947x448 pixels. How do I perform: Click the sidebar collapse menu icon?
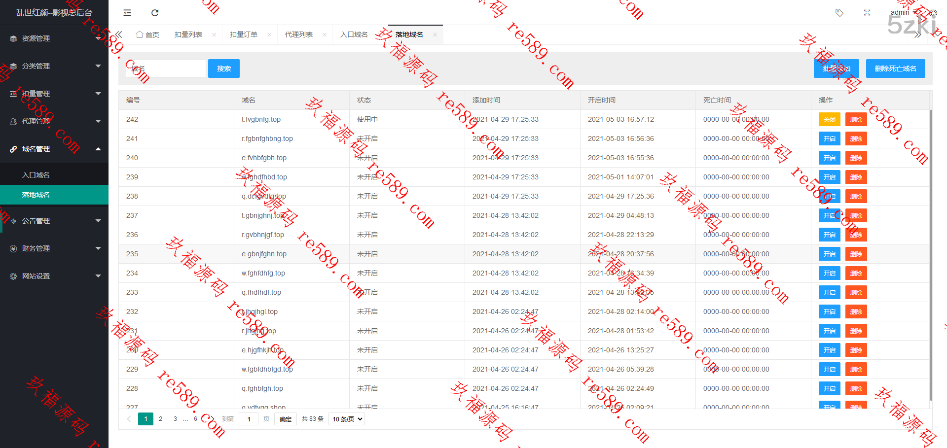[127, 13]
